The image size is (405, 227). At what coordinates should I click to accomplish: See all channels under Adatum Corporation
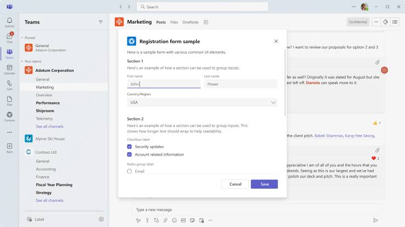[49, 126]
